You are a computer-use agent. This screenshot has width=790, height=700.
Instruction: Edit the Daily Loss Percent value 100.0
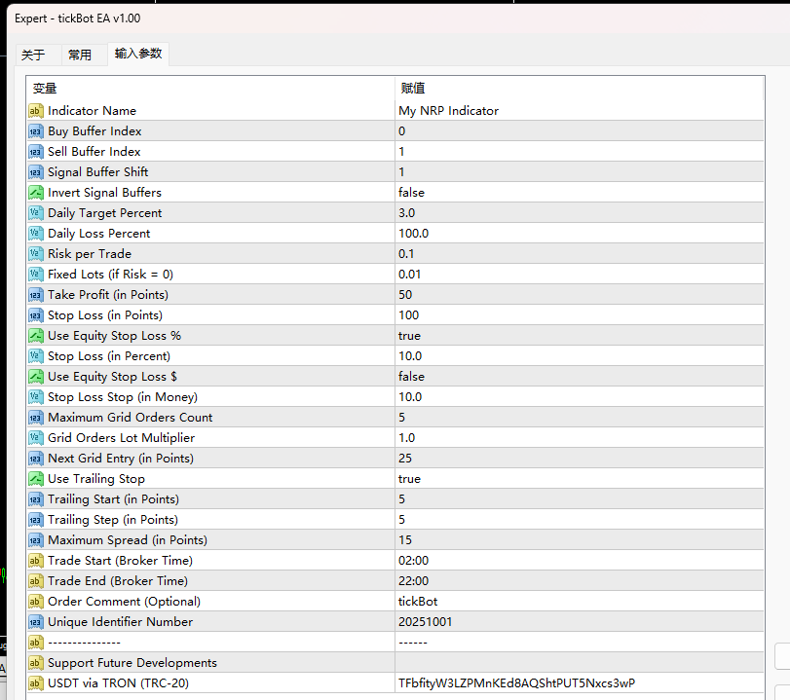579,233
